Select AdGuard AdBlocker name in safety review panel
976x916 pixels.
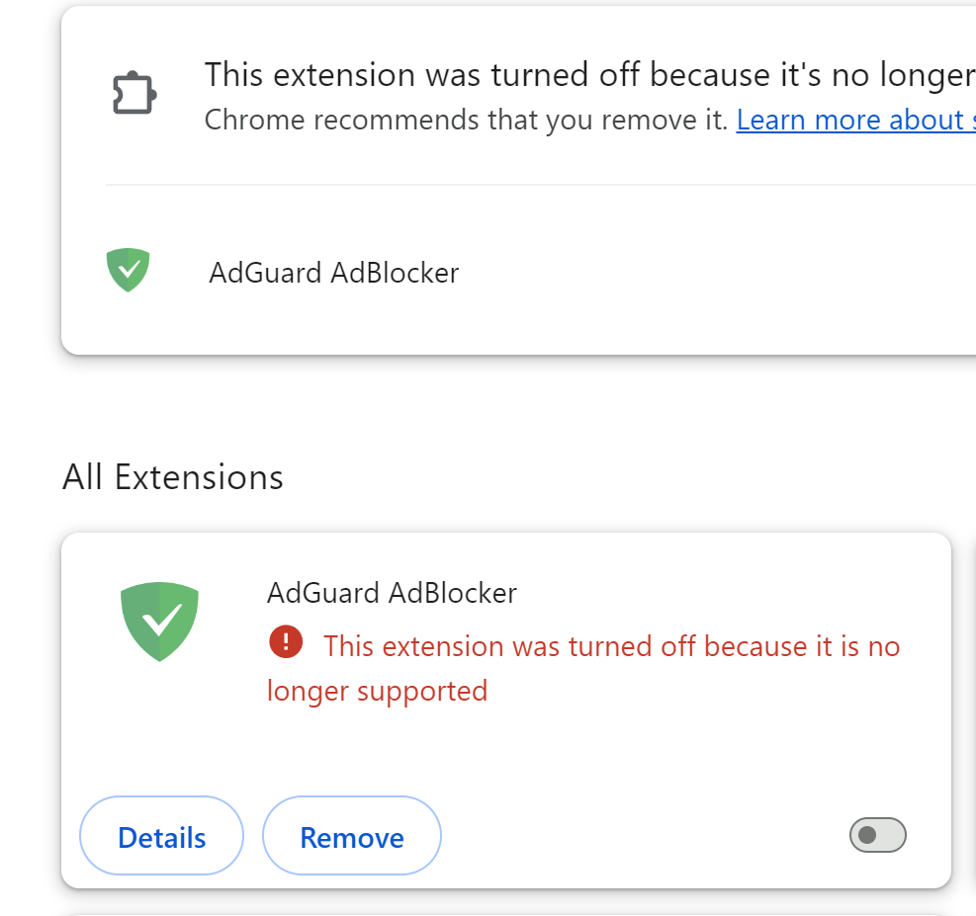click(333, 273)
